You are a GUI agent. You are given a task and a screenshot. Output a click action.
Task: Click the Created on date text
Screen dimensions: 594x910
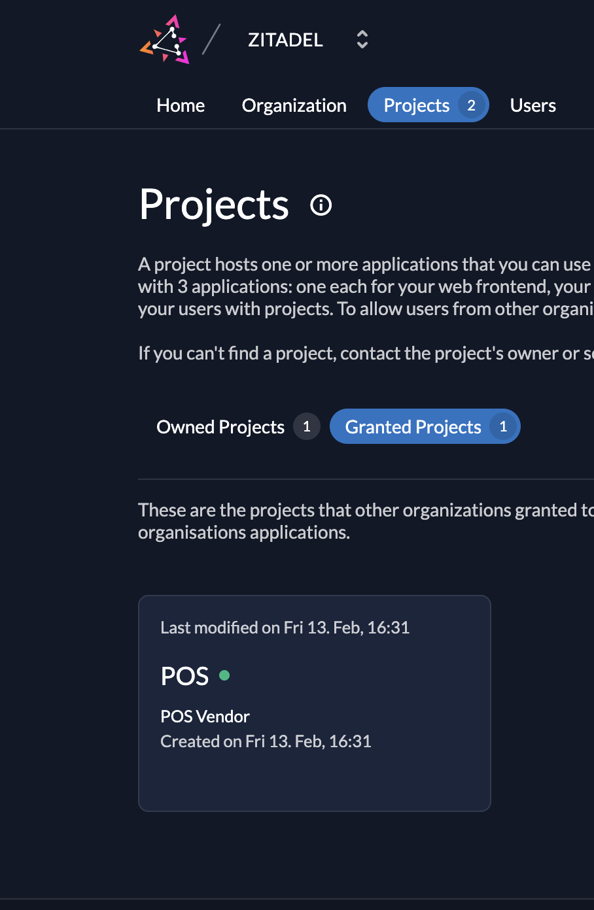click(x=266, y=741)
